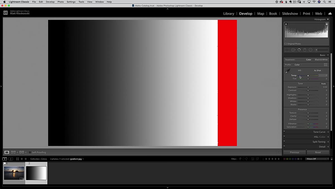
Task: Open the Photo menu
Action: coord(61,2)
